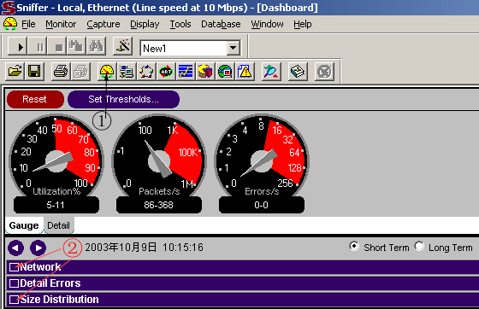Open the Dashboard gauge icon
The image size is (479, 309).
[x=107, y=72]
